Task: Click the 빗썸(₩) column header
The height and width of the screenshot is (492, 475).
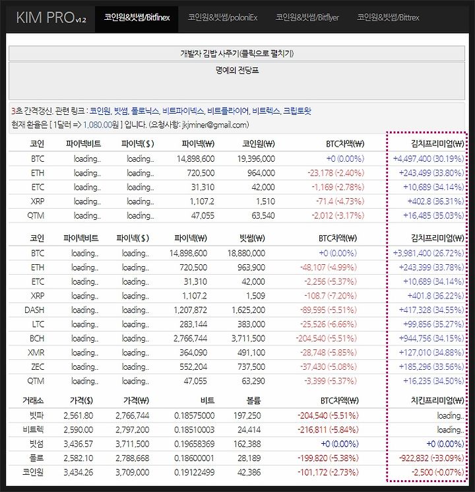Action: coord(252,238)
